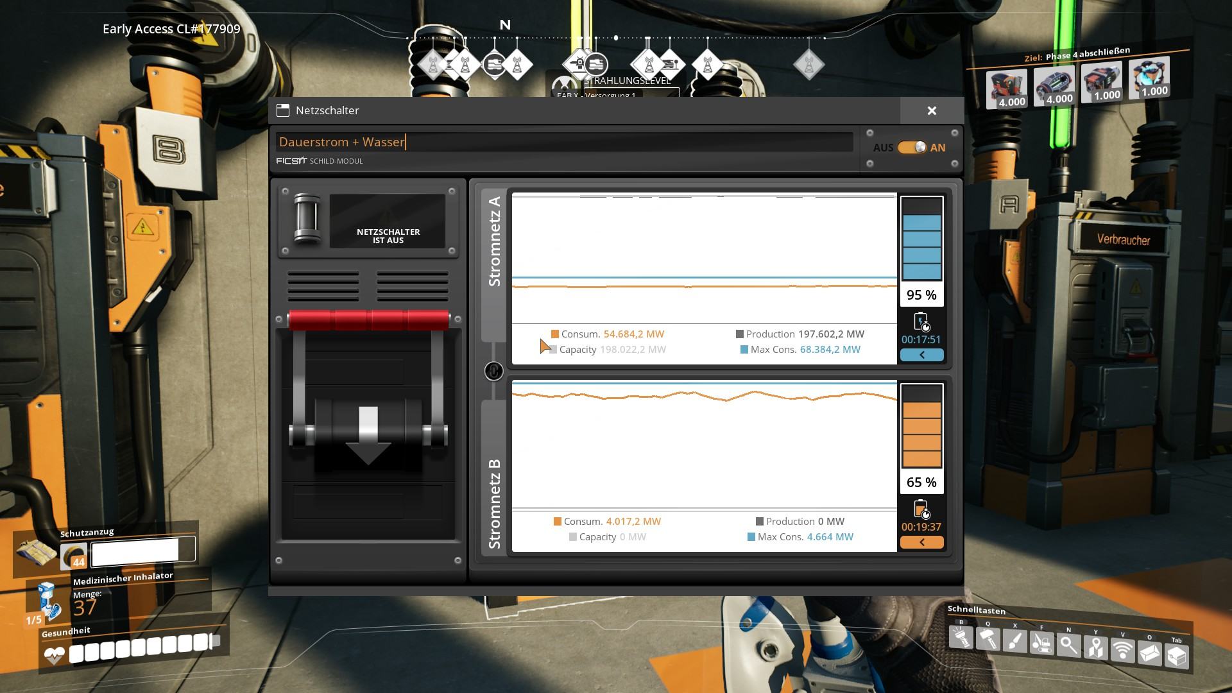1232x693 pixels.
Task: Click the 'Ziel: Phase 4 abschließen' objective text
Action: point(1077,55)
